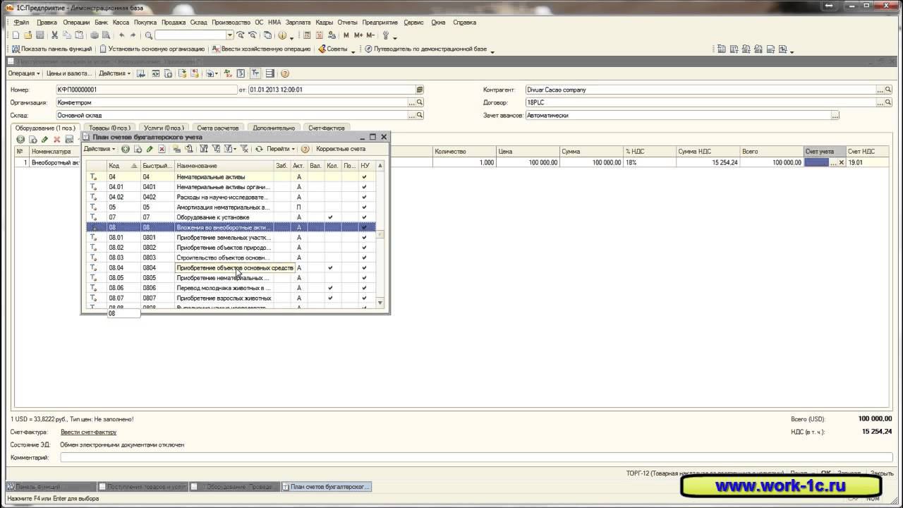Click Показать панель функций button
Screen dimensions: 903x508
(x=51, y=49)
